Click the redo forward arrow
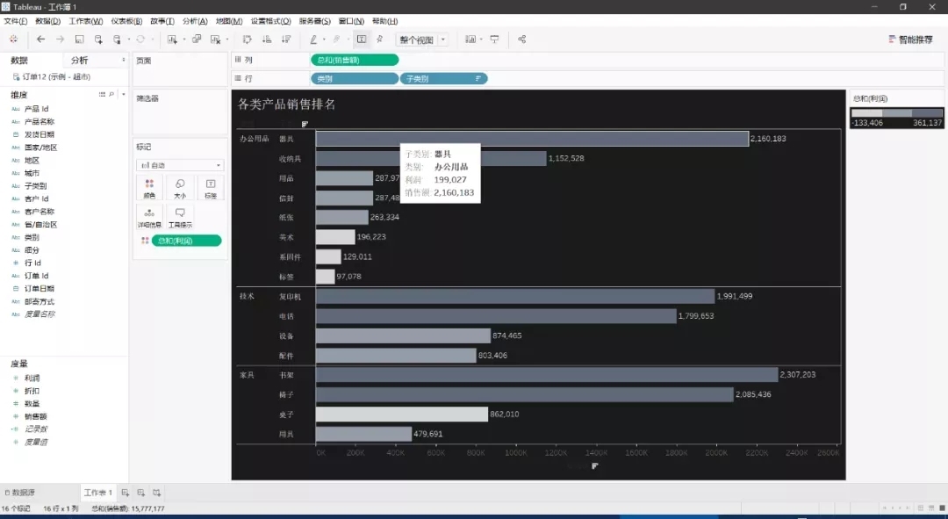Image resolution: width=948 pixels, height=519 pixels. tap(60, 40)
